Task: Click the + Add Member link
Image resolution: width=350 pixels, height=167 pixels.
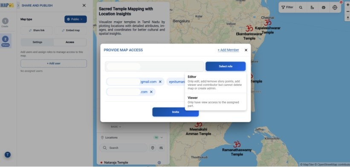Action: click(228, 50)
